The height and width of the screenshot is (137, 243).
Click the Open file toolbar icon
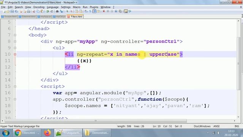8,11
